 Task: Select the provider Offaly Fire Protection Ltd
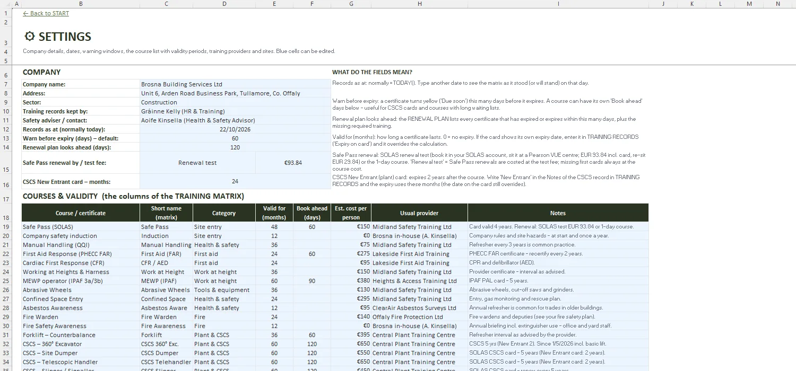419,316
